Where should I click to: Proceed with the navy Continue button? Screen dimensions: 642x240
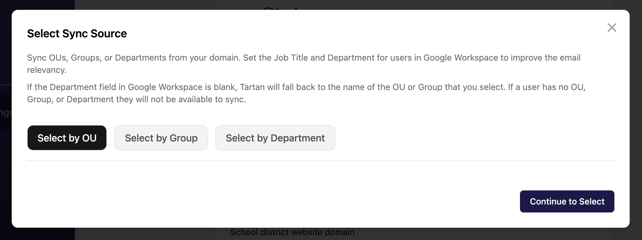[567, 201]
